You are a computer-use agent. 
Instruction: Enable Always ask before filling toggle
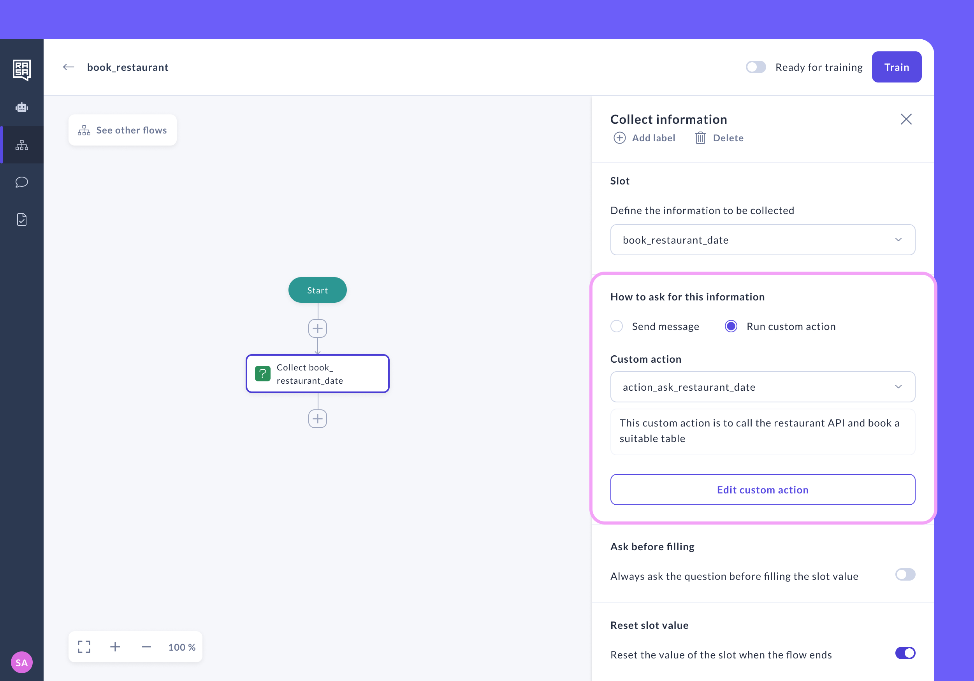tap(905, 574)
